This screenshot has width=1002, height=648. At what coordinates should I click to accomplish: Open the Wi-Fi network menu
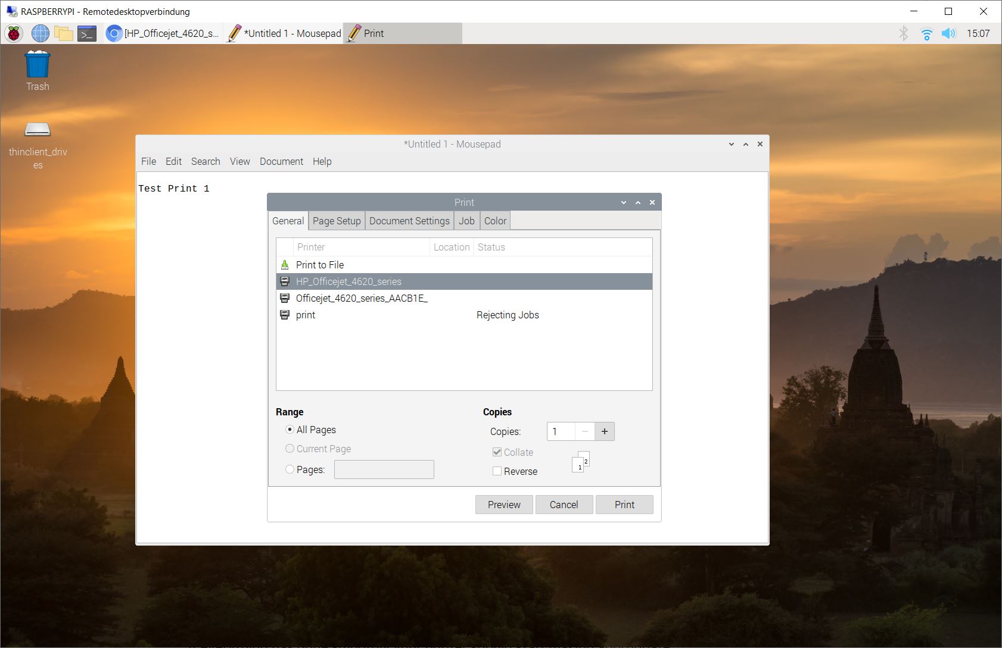tap(926, 34)
